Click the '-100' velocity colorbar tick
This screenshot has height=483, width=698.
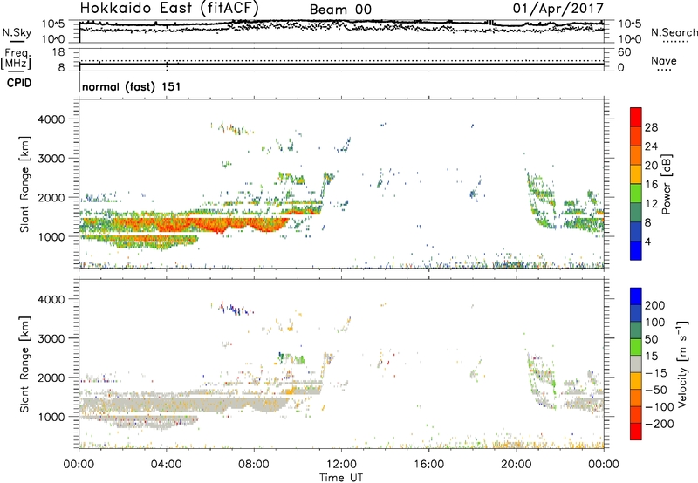click(660, 407)
